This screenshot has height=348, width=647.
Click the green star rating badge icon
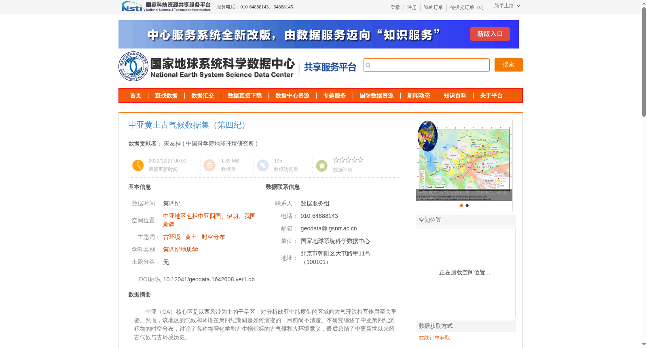point(321,166)
